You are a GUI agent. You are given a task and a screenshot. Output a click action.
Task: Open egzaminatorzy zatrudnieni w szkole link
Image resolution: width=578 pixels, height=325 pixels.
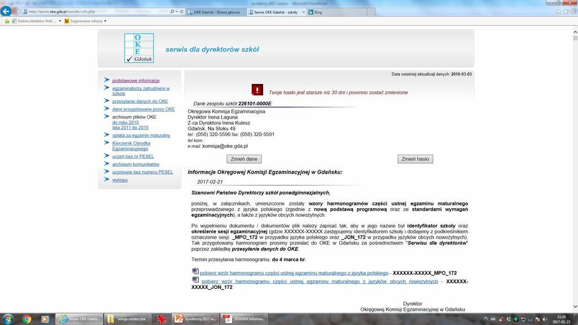pos(141,91)
